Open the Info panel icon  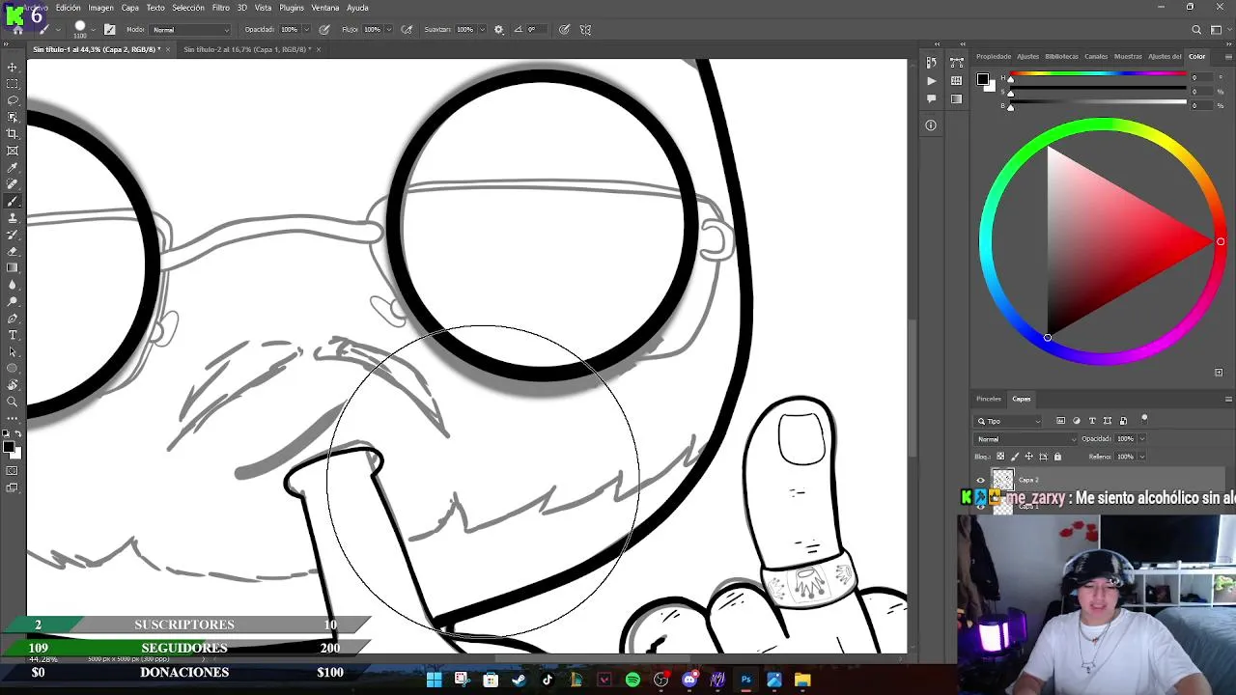pyautogui.click(x=931, y=125)
